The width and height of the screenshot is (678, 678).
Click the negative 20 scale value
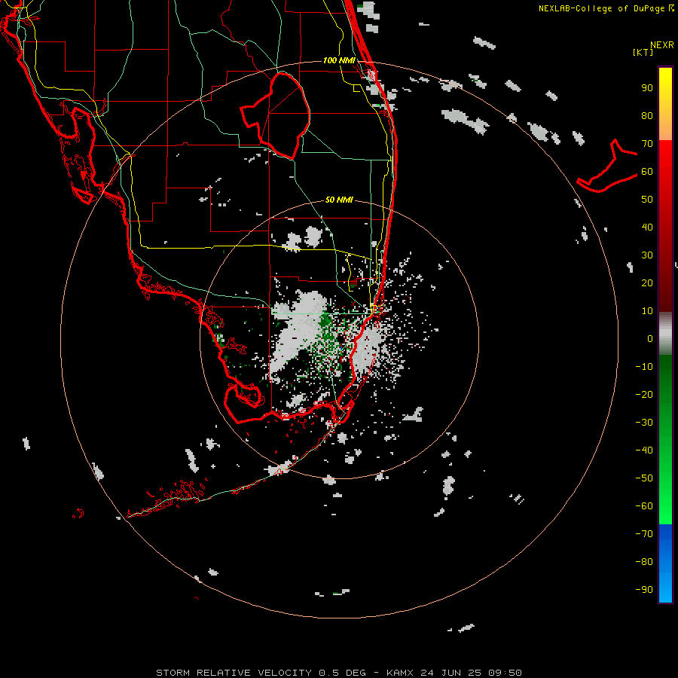click(x=644, y=395)
